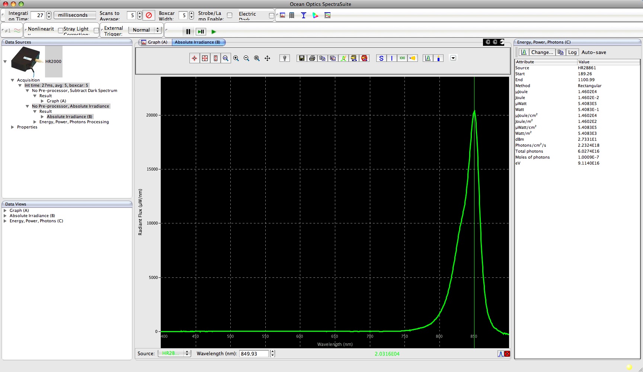Zoom in on the graph with plus magnifier

(236, 58)
